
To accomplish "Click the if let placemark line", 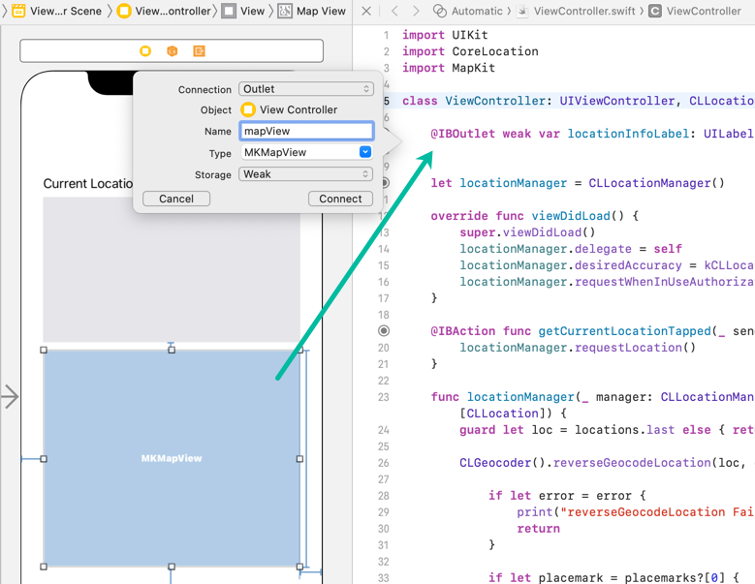I will coord(613,578).
